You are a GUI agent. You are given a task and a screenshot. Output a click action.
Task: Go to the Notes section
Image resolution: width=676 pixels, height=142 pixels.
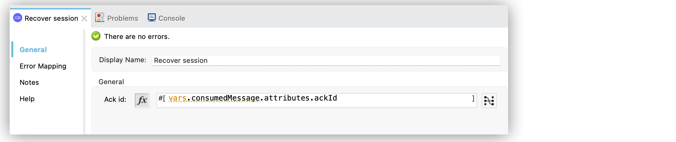point(29,82)
